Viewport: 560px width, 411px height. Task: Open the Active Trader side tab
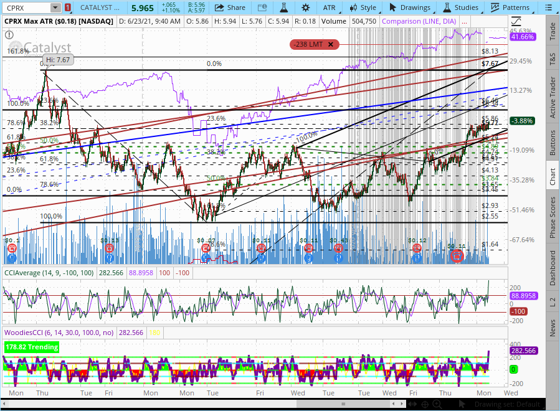pos(552,97)
